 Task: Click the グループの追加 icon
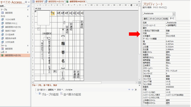40,94
